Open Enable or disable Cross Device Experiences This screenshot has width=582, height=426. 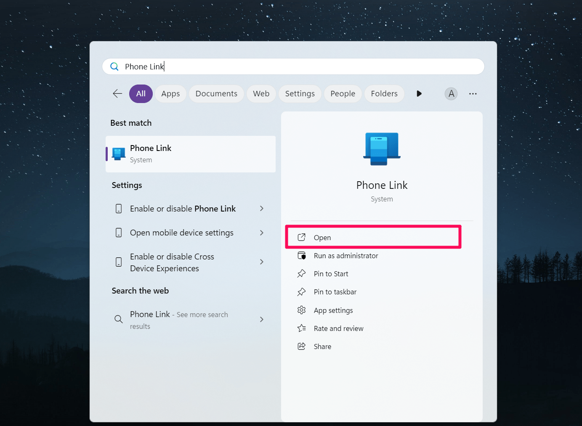tap(191, 262)
